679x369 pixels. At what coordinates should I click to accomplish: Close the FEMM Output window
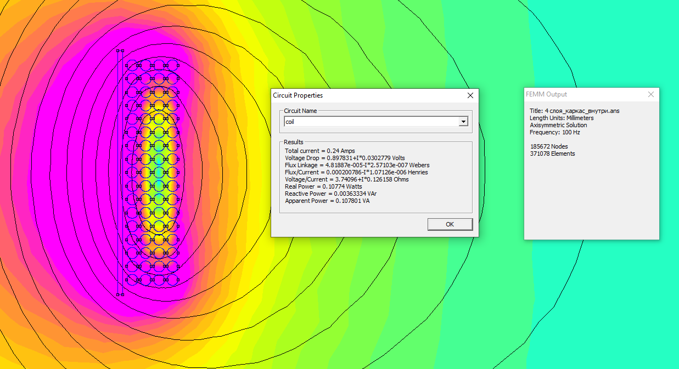point(650,94)
